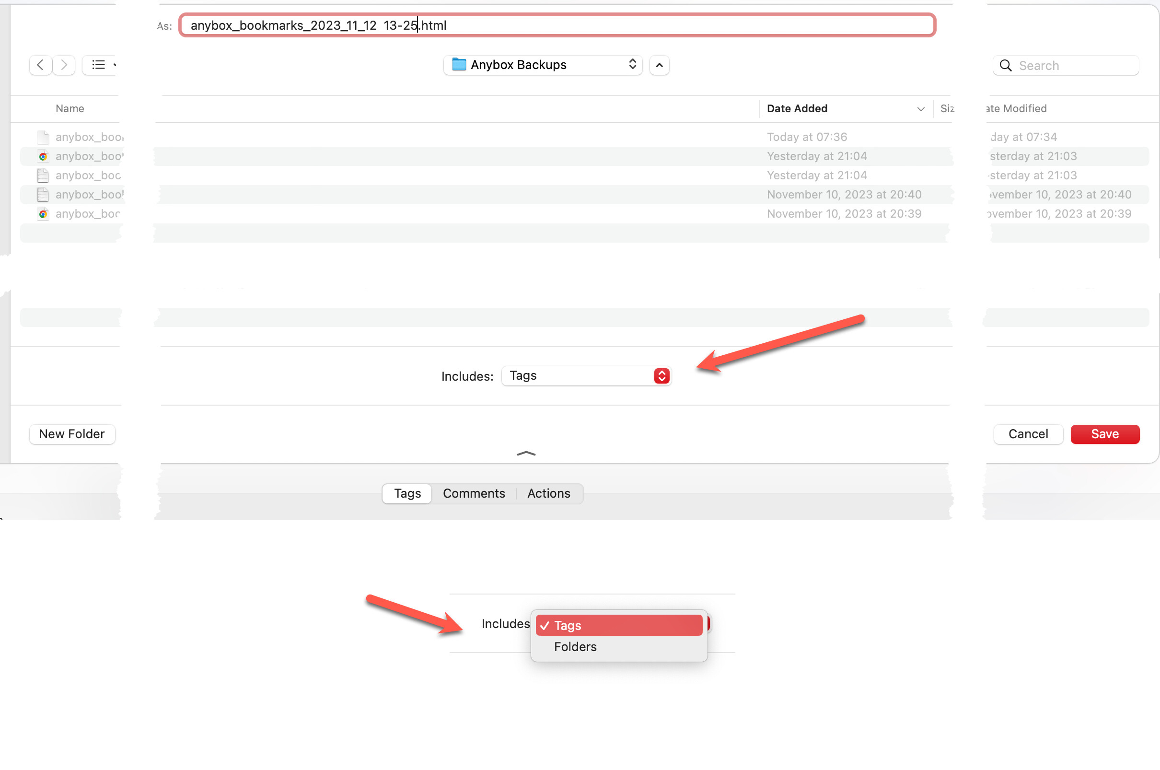Click the Cancel button
The image size is (1160, 770).
[x=1028, y=434]
